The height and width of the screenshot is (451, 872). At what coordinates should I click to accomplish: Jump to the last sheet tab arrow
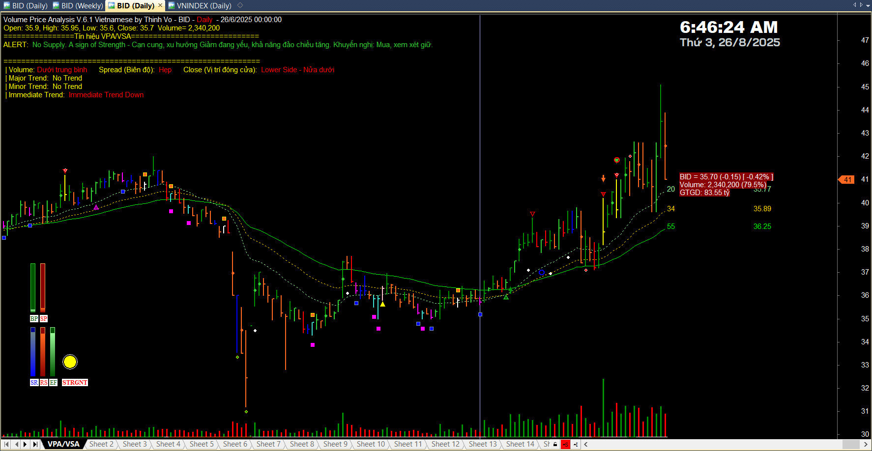[x=35, y=444]
